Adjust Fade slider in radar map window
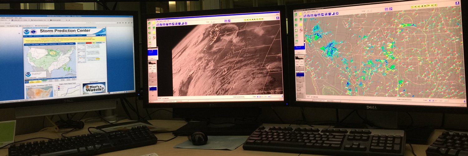The image size is (468, 156). 438,101
